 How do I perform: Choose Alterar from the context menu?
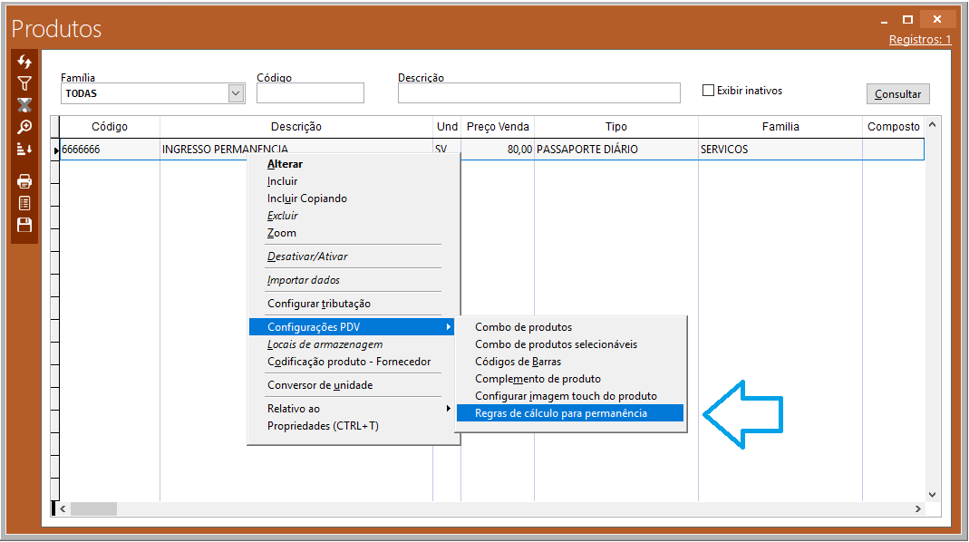[x=285, y=164]
